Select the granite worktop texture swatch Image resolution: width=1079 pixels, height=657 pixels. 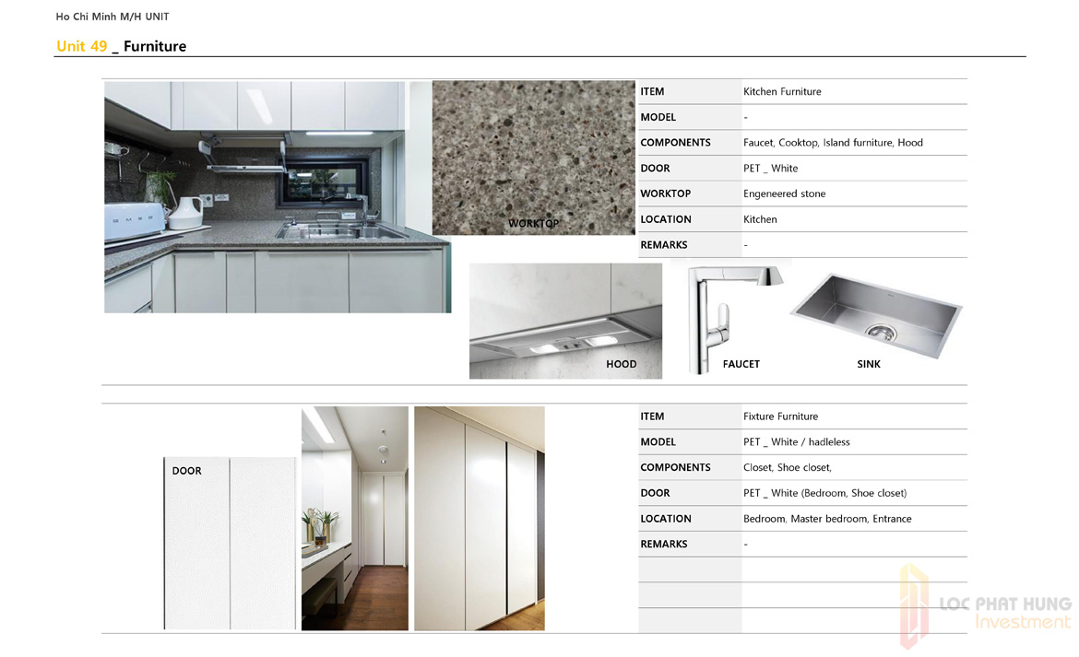point(533,157)
